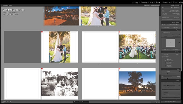Open Cover type dropdown
Viewport: 183px width, 104px height.
coord(174,12)
